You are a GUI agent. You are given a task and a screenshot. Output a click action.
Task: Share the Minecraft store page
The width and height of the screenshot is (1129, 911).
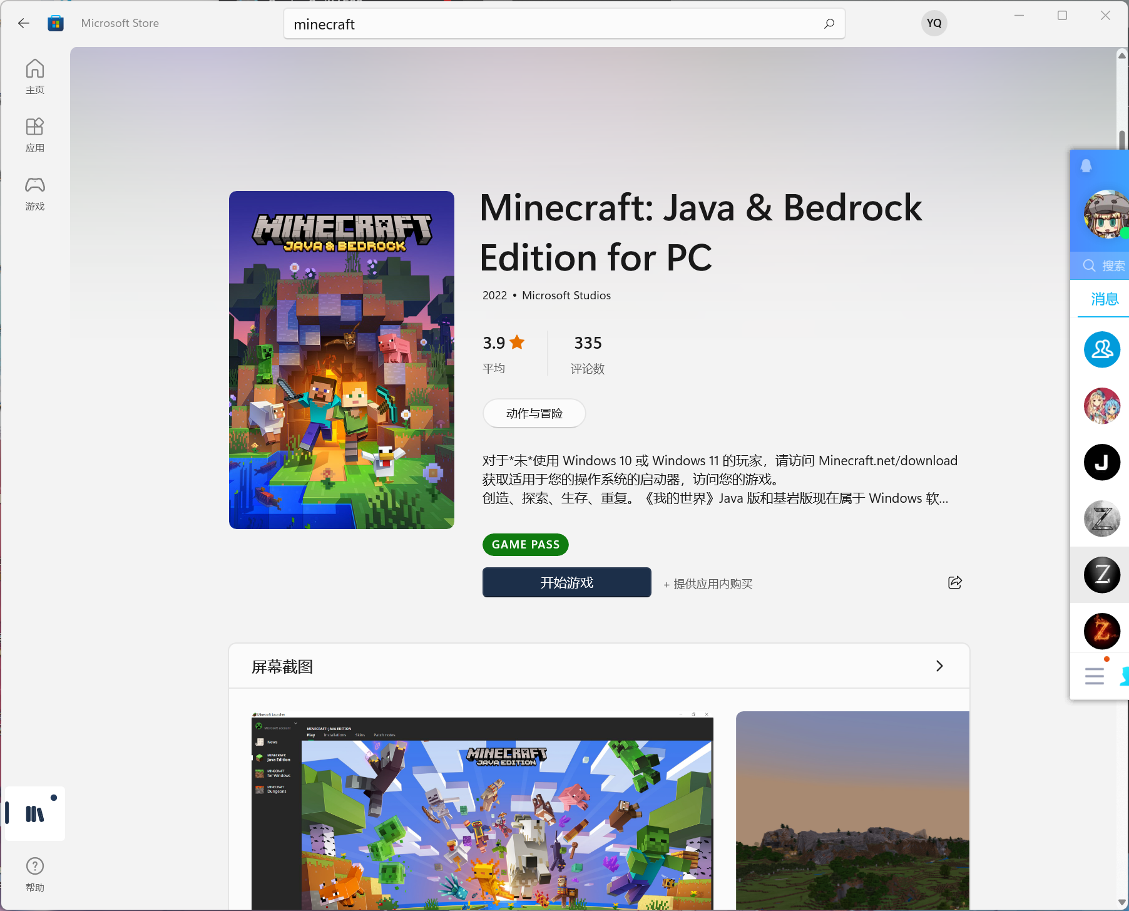click(954, 582)
